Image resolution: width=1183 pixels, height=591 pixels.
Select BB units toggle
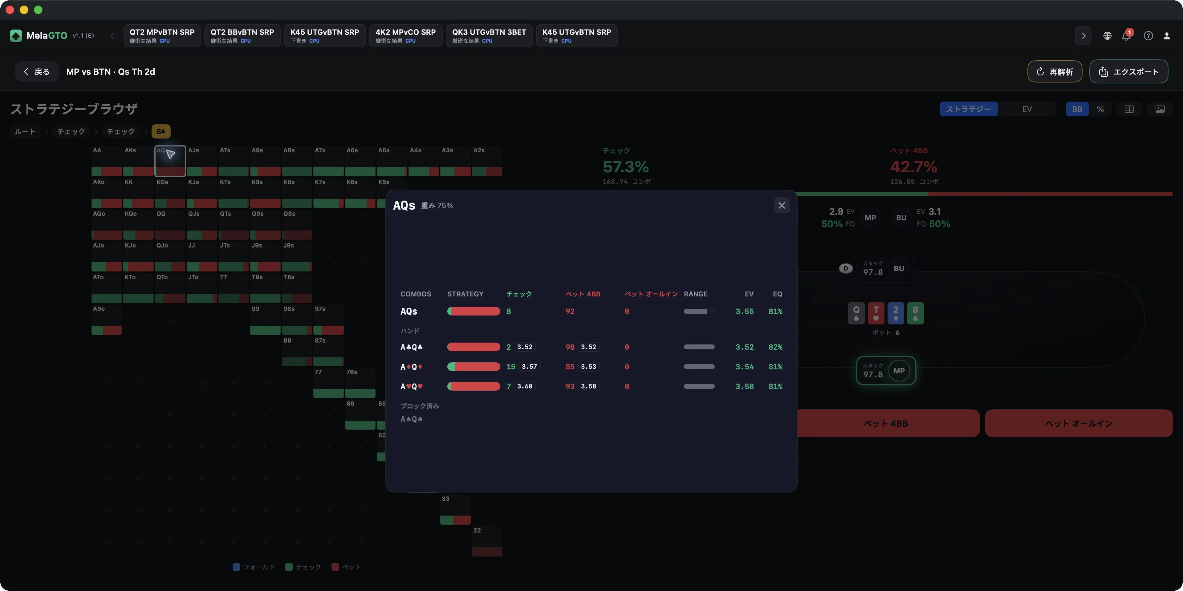(1077, 109)
